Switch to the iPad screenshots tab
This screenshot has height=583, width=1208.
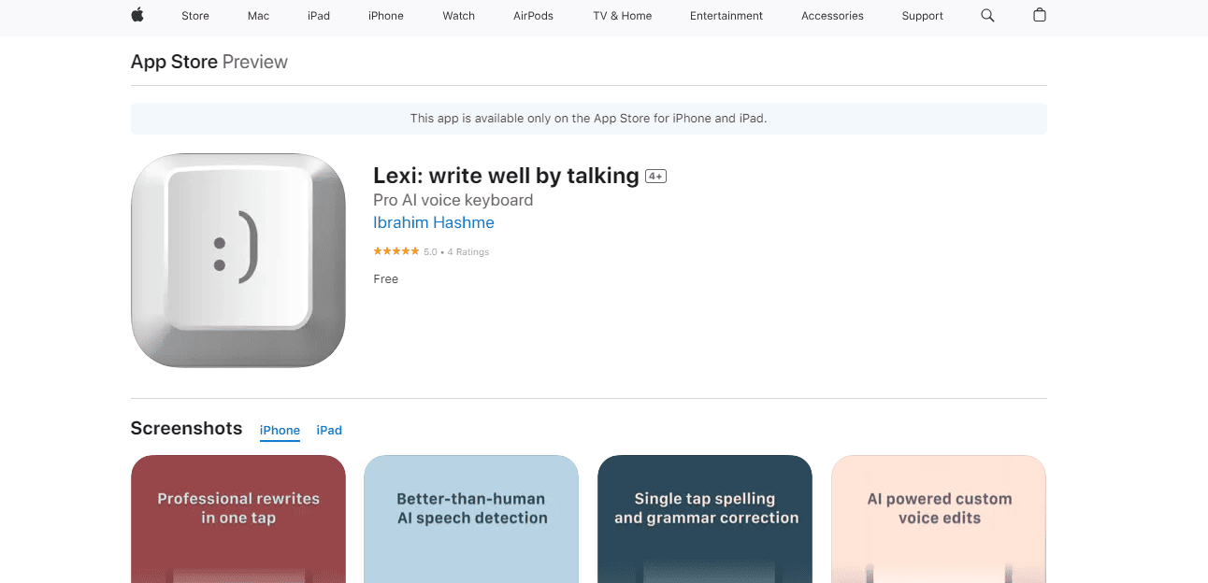(329, 431)
